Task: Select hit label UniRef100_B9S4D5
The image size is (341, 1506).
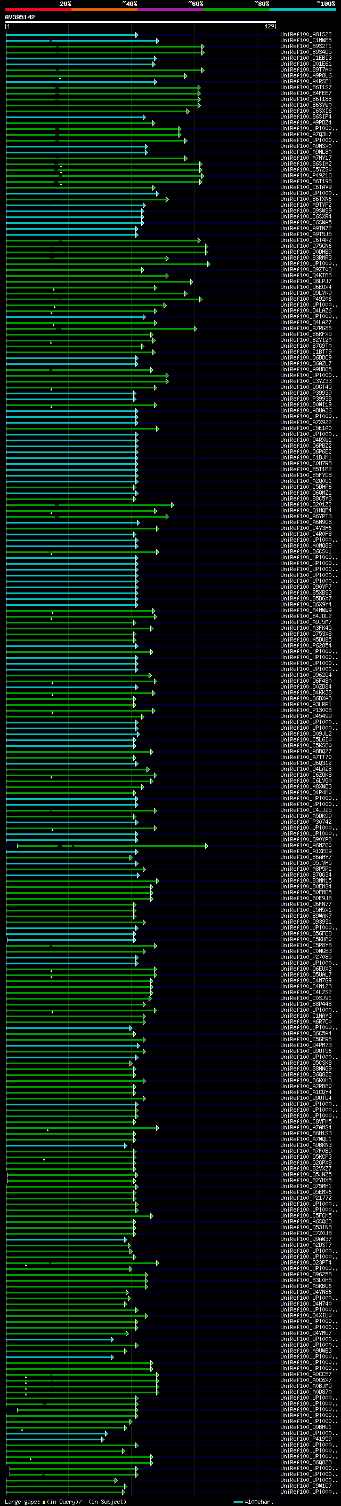Action: click(306, 52)
